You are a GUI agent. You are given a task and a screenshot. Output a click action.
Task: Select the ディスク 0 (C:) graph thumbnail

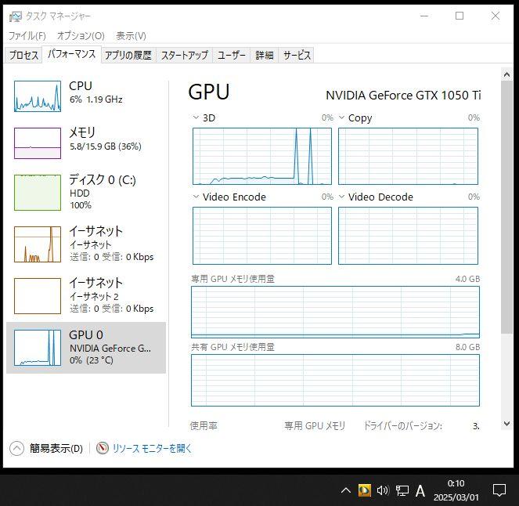tap(38, 193)
